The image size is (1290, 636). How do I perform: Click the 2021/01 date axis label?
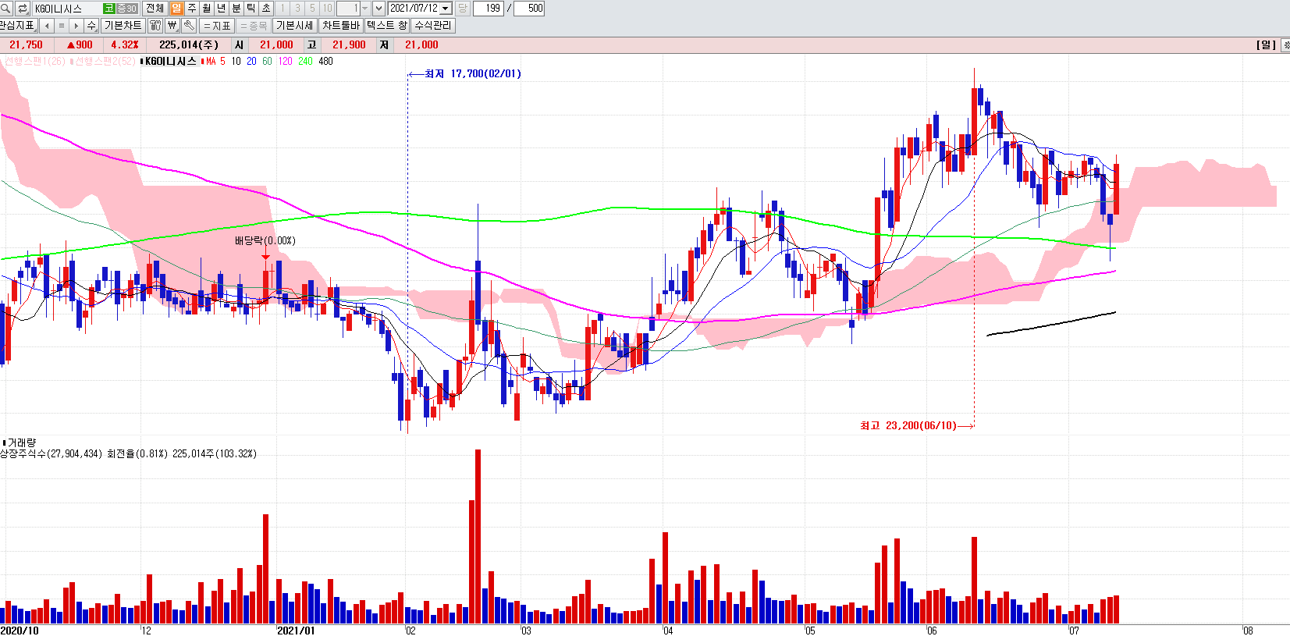click(x=297, y=631)
